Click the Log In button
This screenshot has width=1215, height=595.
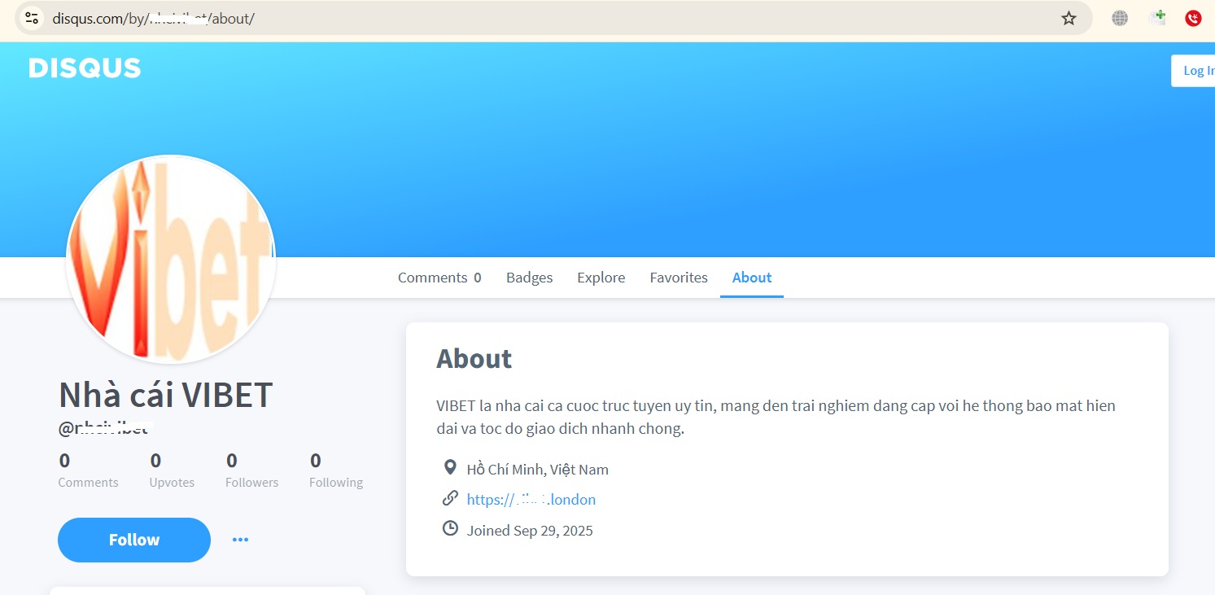tap(1194, 71)
